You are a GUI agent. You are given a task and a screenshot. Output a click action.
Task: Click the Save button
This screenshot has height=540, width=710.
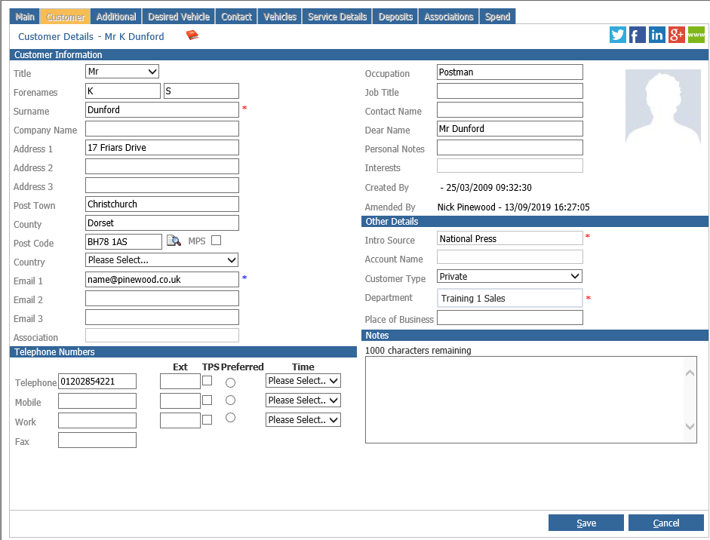[x=586, y=523]
